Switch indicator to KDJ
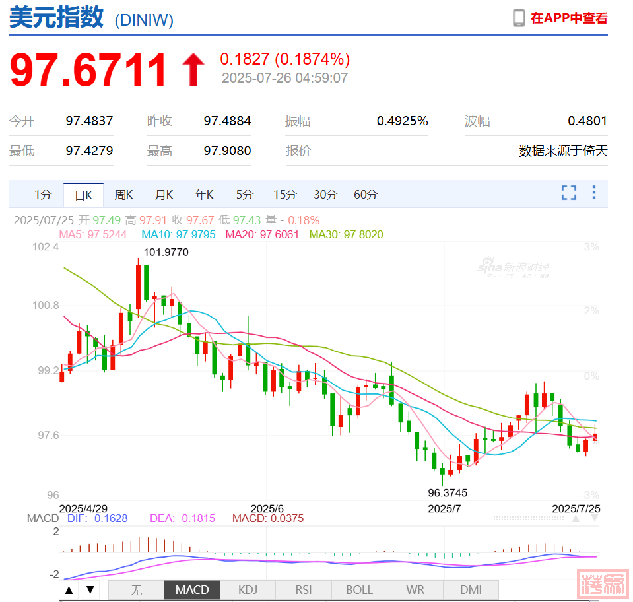Screen dimensions: 633x602 248,589
